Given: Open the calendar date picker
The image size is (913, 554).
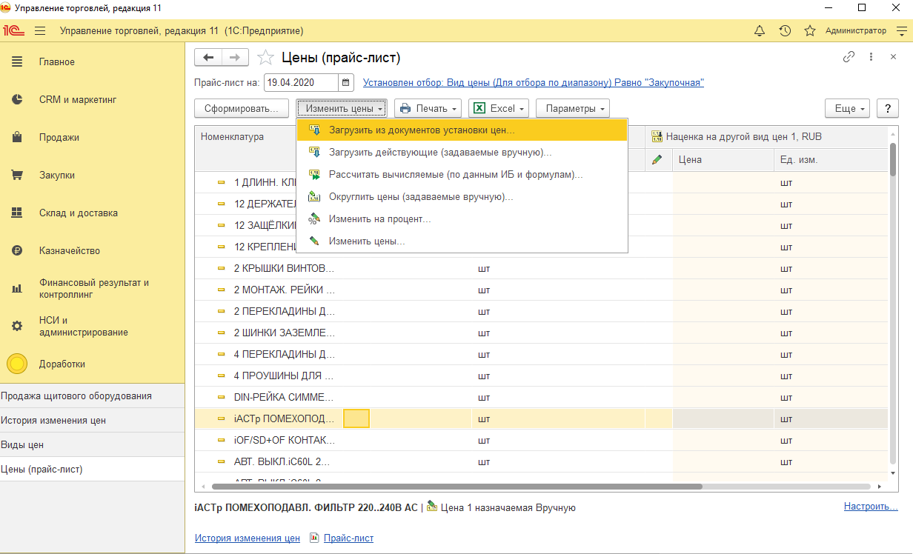Looking at the screenshot, I should (346, 83).
